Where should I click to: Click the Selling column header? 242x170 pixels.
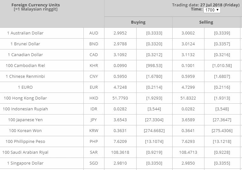pyautogui.click(x=206, y=22)
